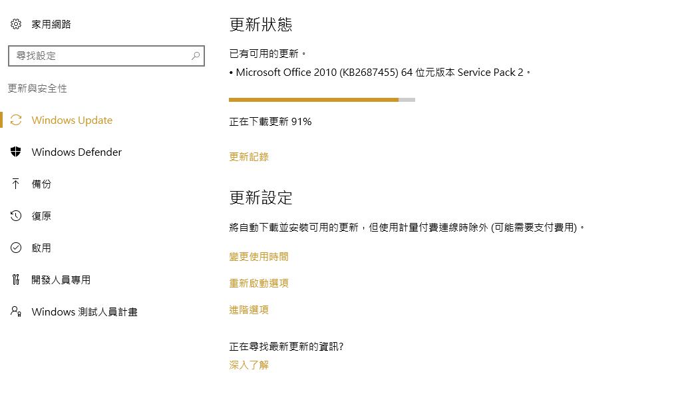Click the 復原 history clock icon
Image resolution: width=692 pixels, height=402 pixels.
[x=16, y=216]
